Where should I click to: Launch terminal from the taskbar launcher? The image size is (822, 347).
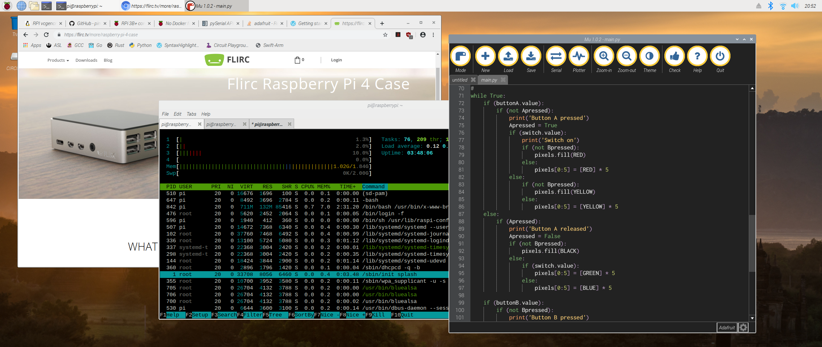point(47,6)
